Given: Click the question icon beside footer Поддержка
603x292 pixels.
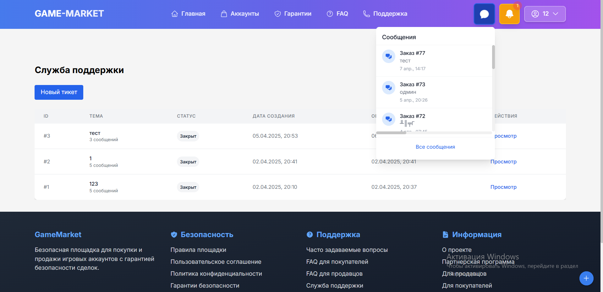Looking at the screenshot, I should [x=310, y=235].
